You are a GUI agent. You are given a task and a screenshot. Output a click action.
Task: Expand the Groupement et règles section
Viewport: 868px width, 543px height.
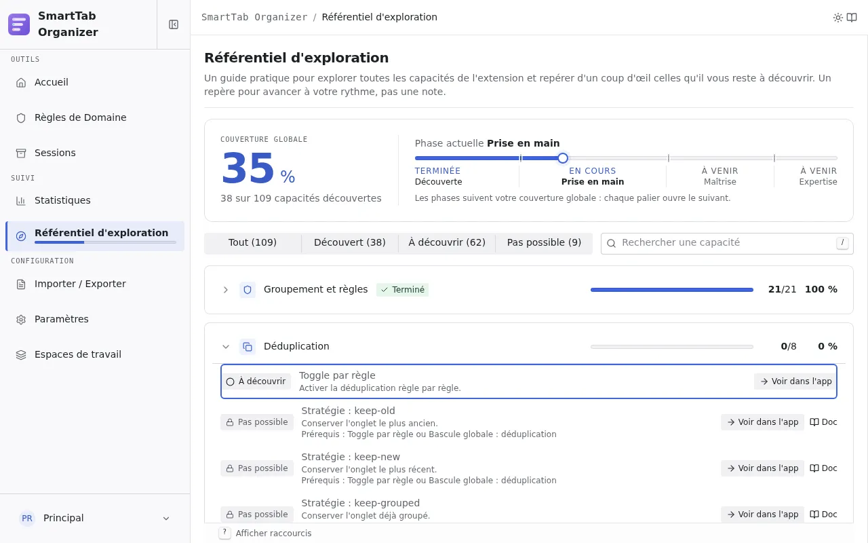pyautogui.click(x=226, y=290)
